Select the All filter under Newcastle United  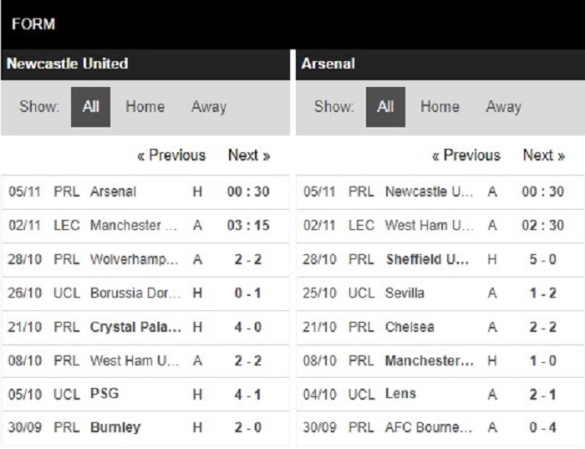tap(90, 107)
